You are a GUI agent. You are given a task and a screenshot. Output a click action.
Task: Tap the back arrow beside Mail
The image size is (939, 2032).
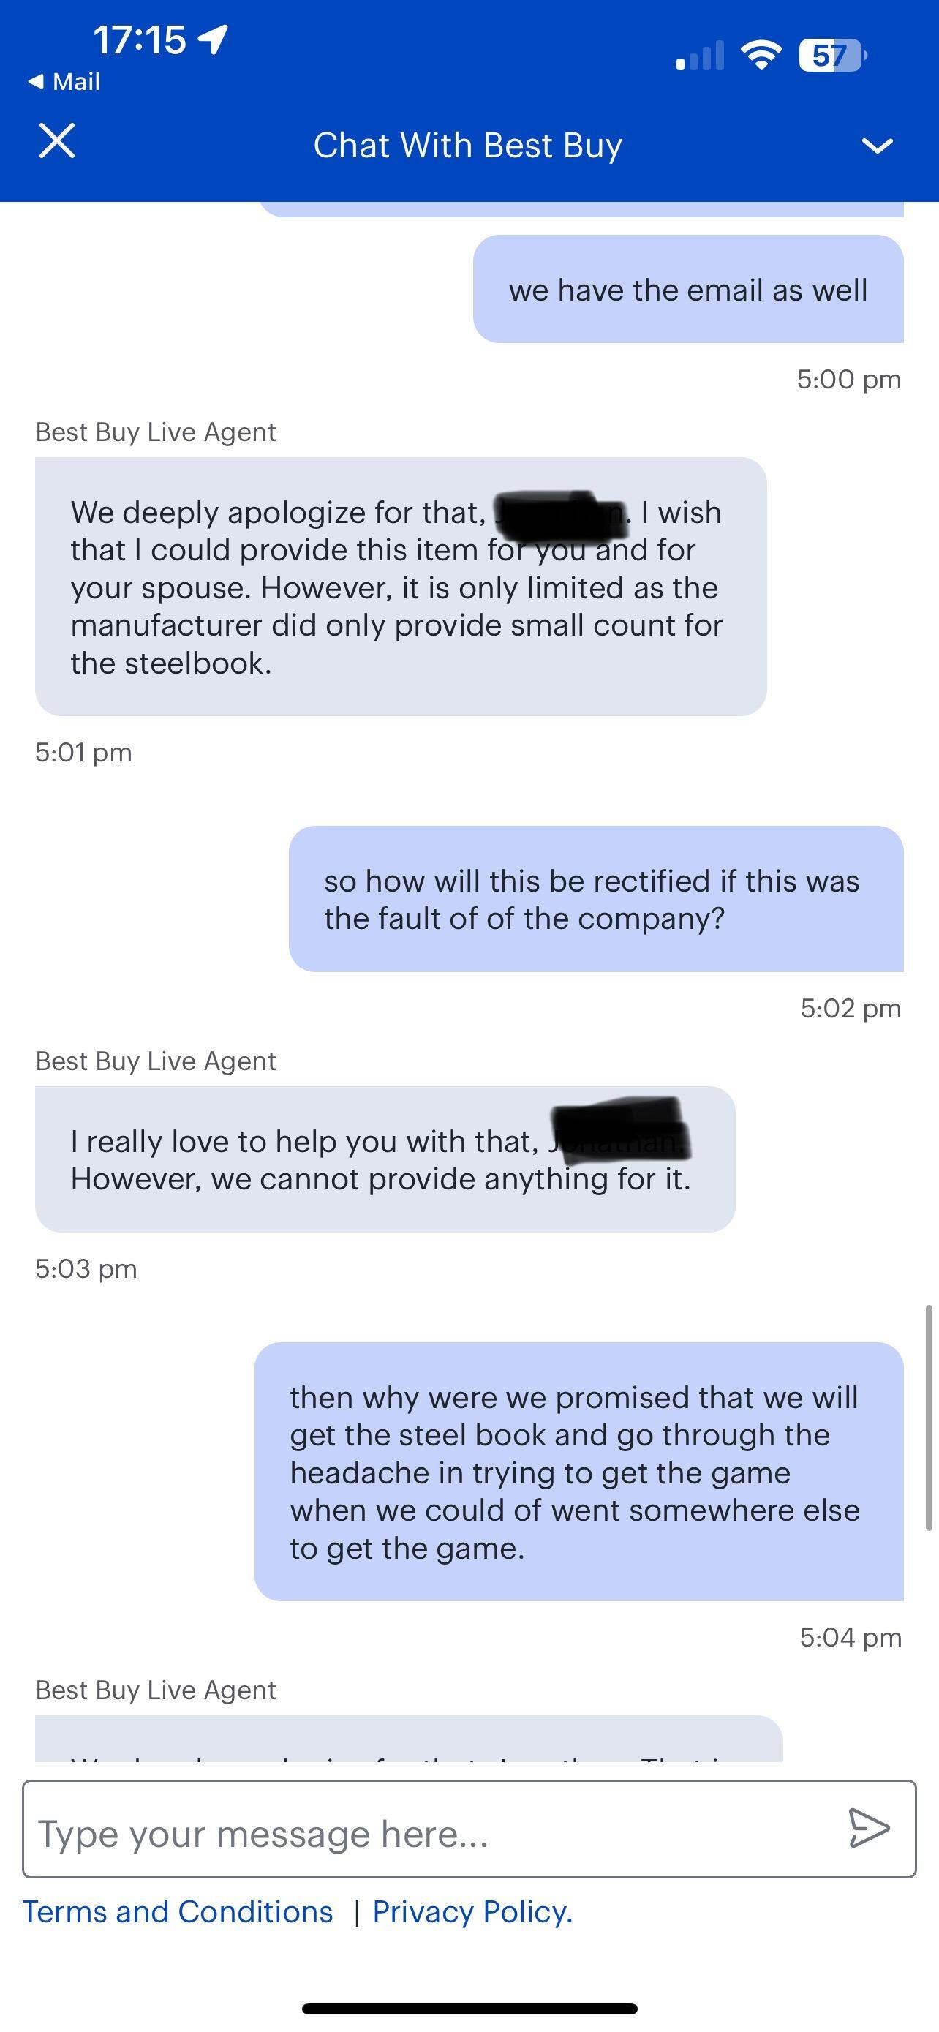coord(37,80)
